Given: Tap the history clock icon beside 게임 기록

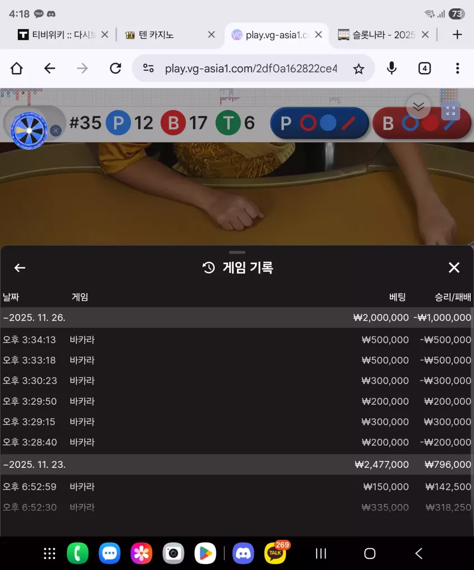Looking at the screenshot, I should (x=209, y=268).
